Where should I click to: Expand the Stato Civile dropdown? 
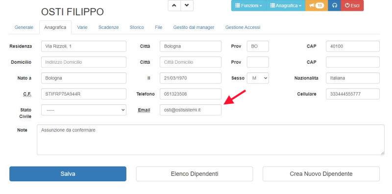(84, 110)
